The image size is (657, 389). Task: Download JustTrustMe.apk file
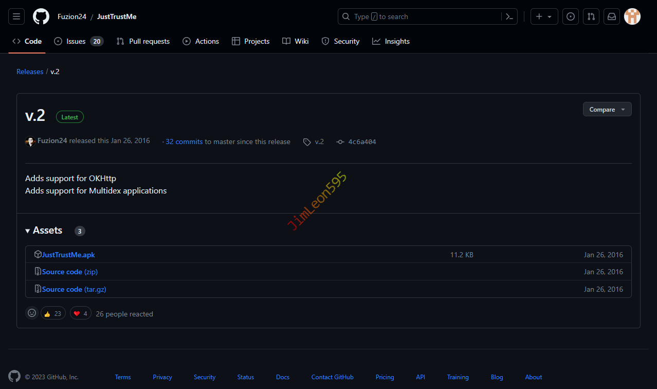[68, 255]
